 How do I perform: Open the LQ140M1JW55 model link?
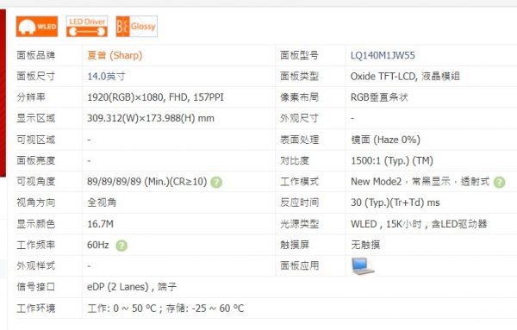pos(383,55)
